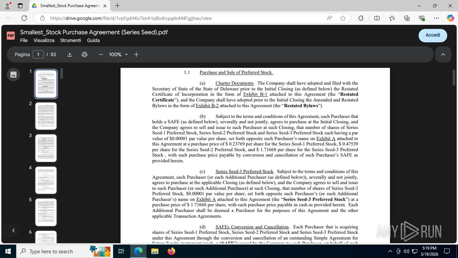Select page 3 thumbnail
458x258 pixels.
click(x=46, y=148)
